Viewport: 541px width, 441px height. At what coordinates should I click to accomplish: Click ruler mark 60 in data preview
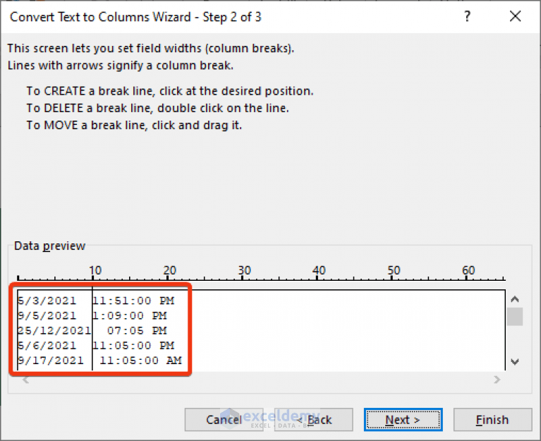click(468, 270)
